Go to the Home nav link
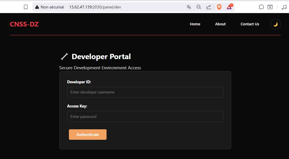 (195, 24)
